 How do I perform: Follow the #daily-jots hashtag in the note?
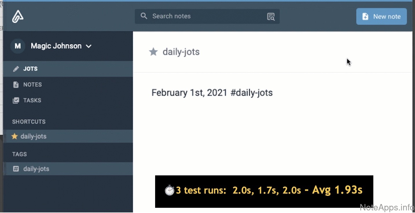pos(251,93)
